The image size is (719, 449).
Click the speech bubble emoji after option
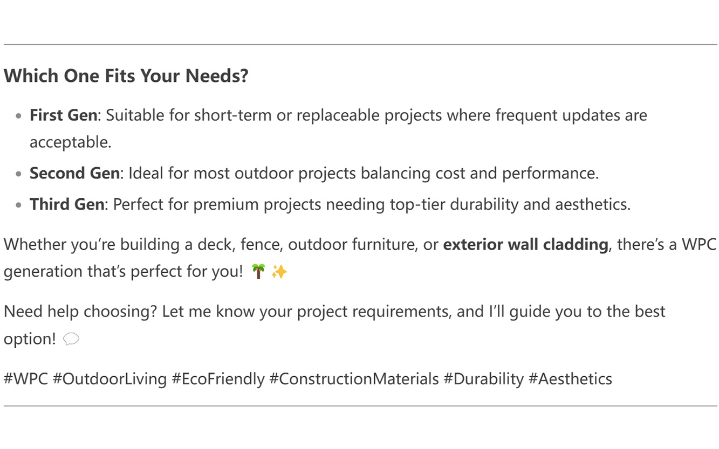pos(71,339)
